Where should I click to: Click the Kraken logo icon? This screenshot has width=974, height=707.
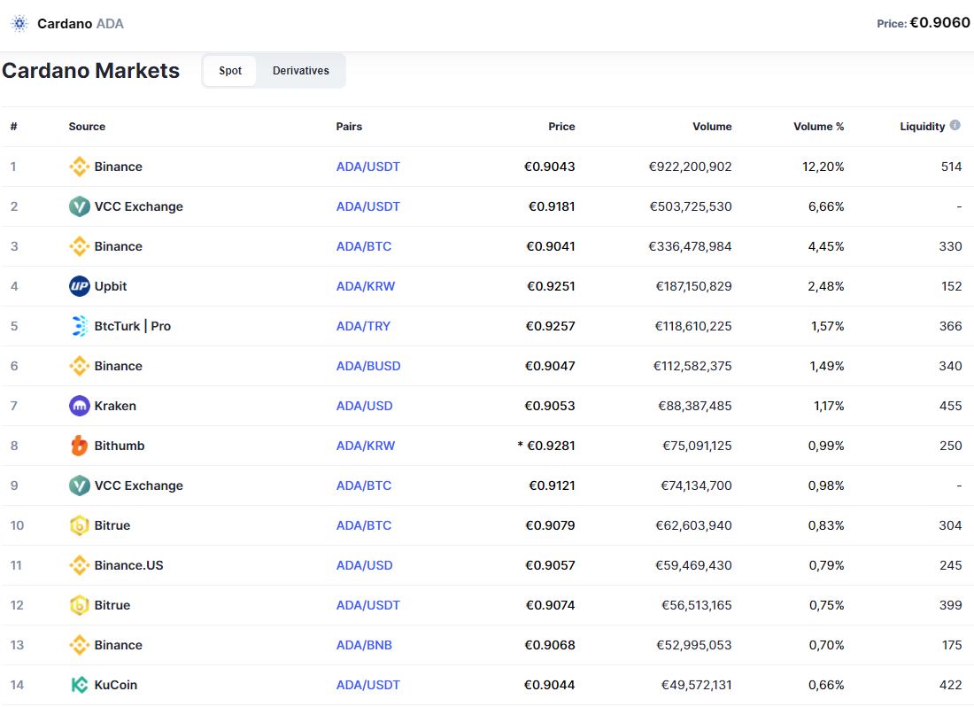pyautogui.click(x=80, y=406)
